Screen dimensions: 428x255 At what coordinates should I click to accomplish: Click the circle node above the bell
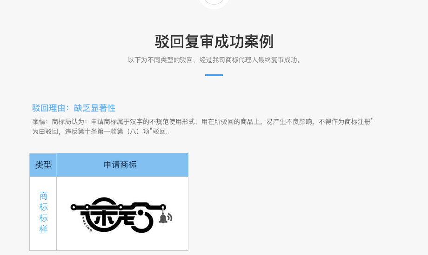click(163, 207)
